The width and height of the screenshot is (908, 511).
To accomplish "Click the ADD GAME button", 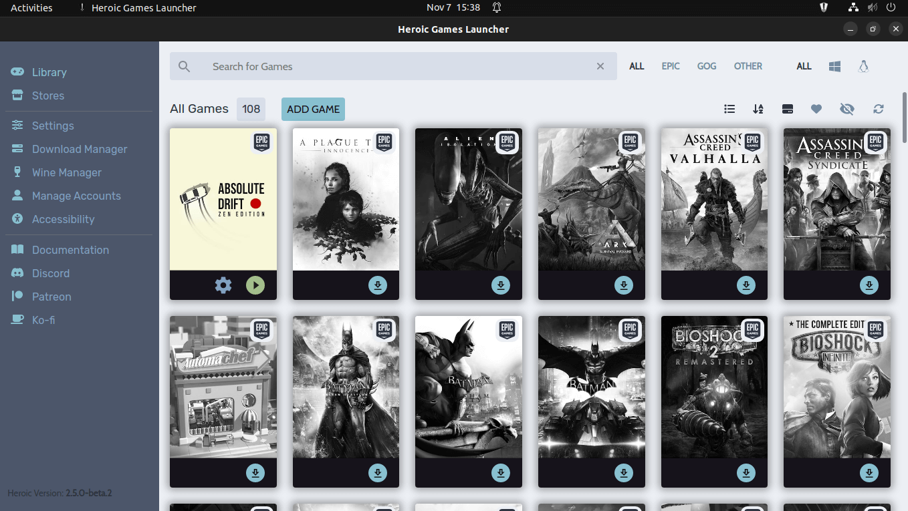I will [313, 109].
